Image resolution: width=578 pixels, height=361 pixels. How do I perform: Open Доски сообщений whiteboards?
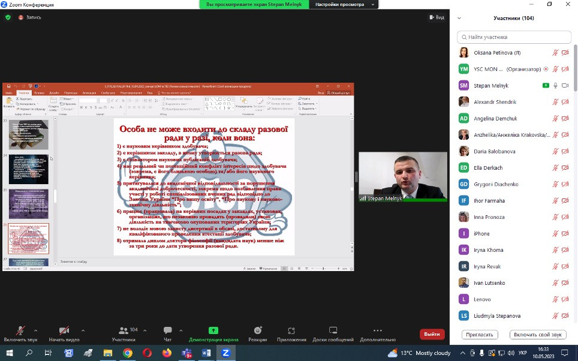pos(333,333)
